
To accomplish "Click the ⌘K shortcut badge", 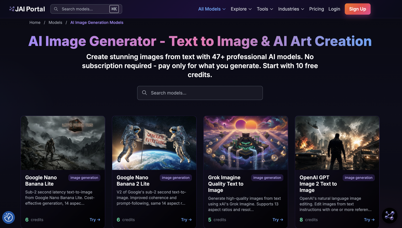I will coord(114,9).
